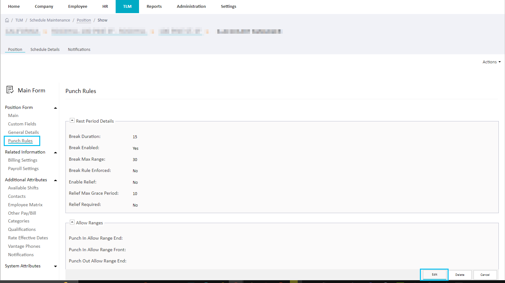
Task: Collapse the Allow Ranges section icon
Action: pos(72,222)
